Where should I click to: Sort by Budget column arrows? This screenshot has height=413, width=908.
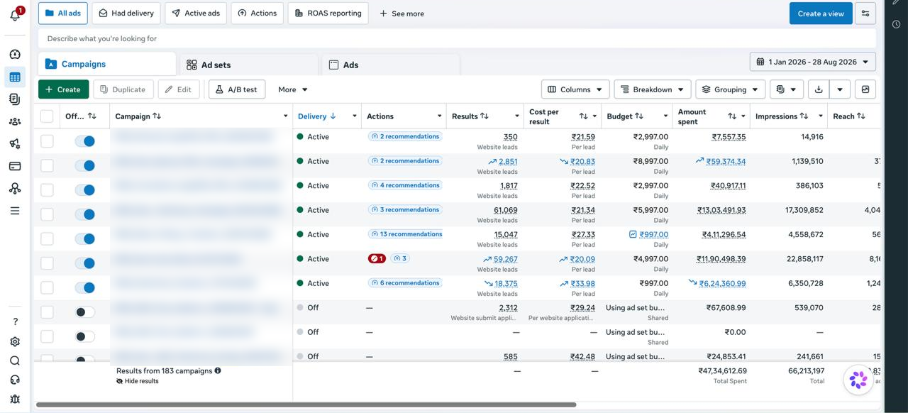click(x=639, y=116)
